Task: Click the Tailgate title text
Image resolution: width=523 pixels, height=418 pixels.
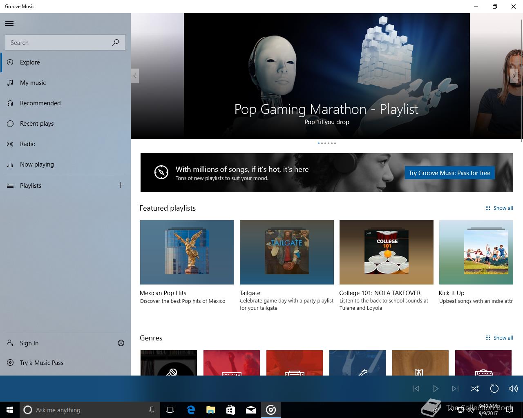Action: point(250,293)
